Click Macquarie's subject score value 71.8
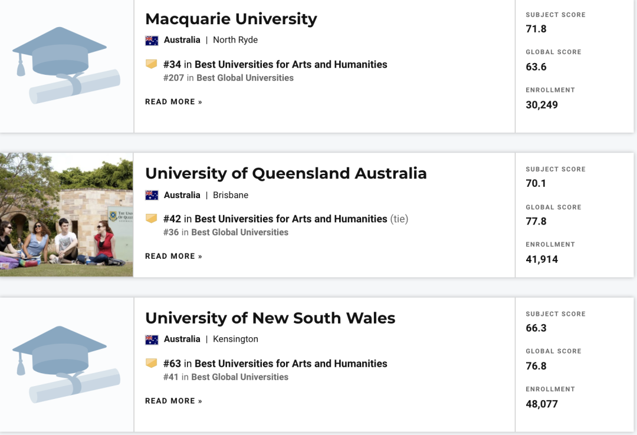Image resolution: width=637 pixels, height=435 pixels. pos(536,29)
